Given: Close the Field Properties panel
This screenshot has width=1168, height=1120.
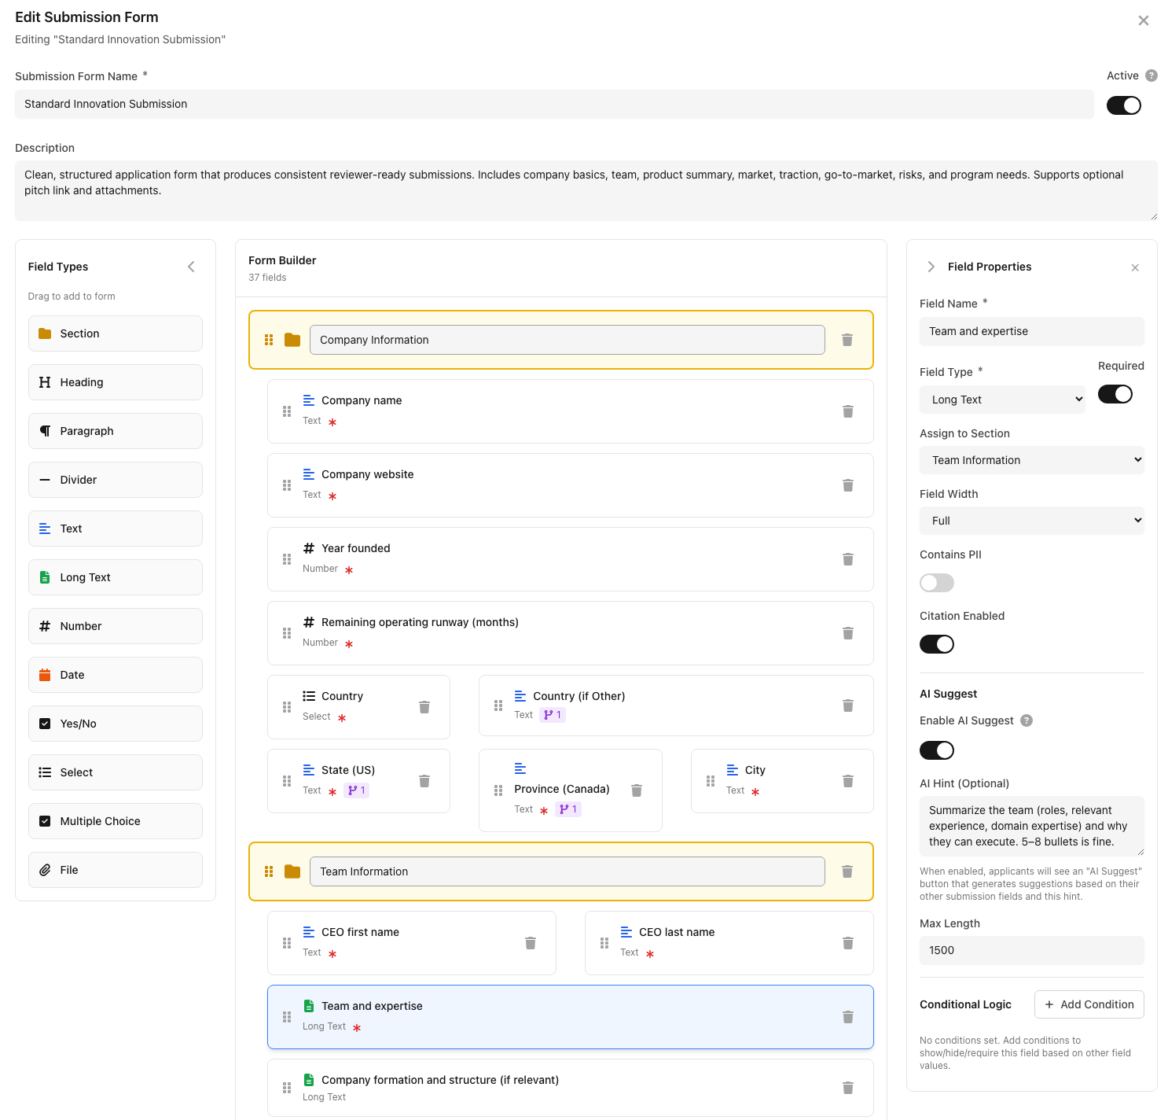Looking at the screenshot, I should 1135,267.
